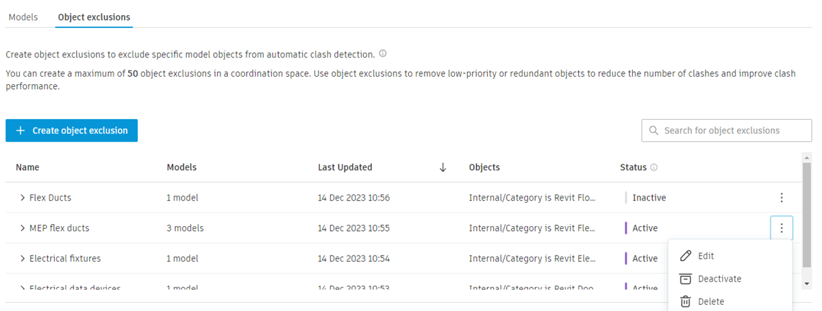Click the info icon beside Status header
This screenshot has width=822, height=311.
coord(653,168)
